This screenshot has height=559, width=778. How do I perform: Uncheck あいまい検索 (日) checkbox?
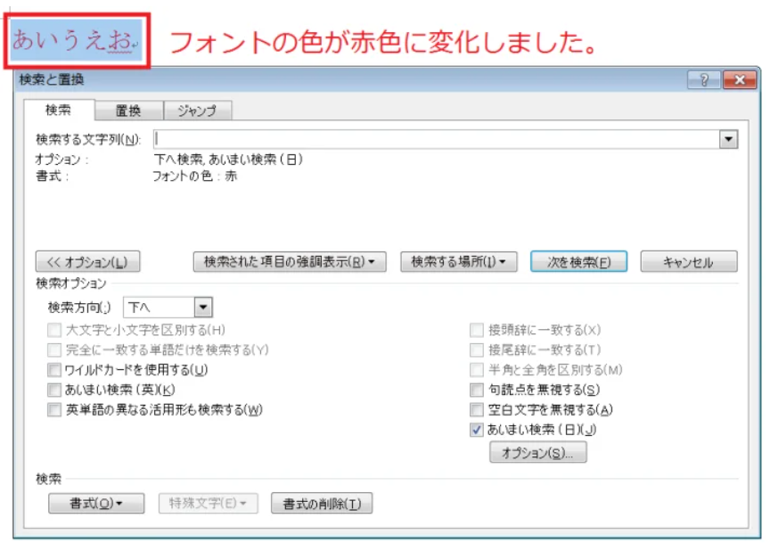477,430
